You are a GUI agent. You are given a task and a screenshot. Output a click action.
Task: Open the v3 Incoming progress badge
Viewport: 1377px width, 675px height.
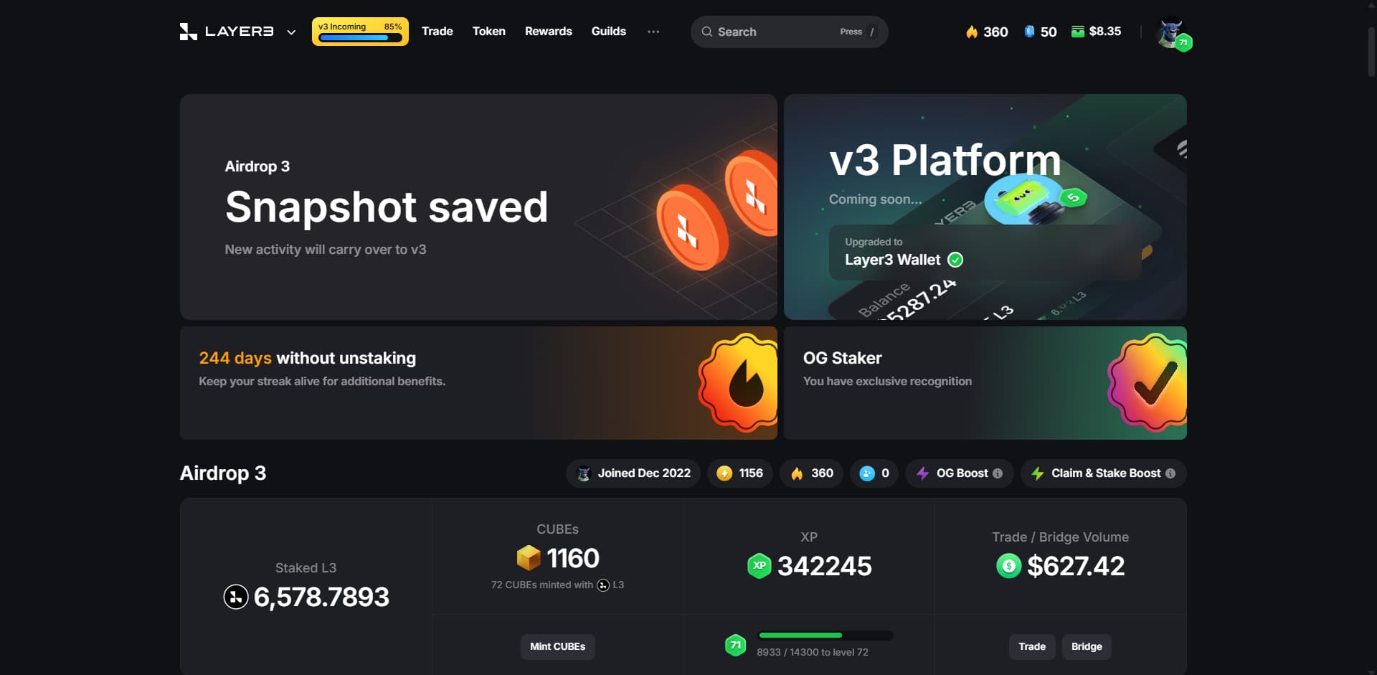pyautogui.click(x=360, y=32)
